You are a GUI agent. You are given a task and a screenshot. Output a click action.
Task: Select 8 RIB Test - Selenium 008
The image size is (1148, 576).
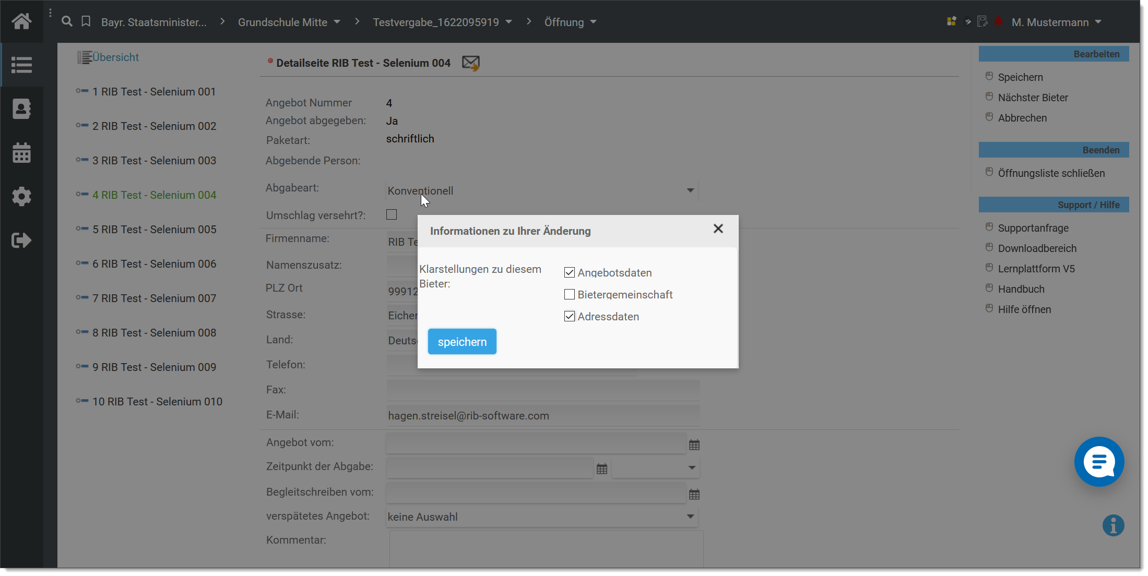click(x=154, y=332)
